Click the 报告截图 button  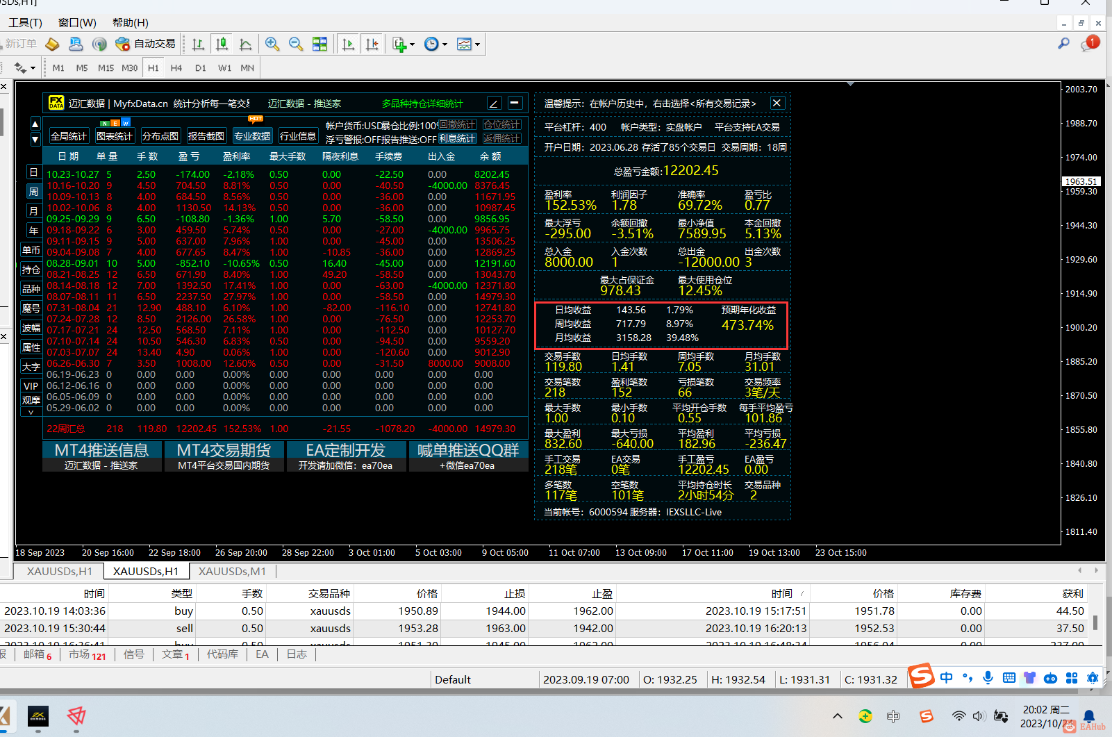[206, 136]
